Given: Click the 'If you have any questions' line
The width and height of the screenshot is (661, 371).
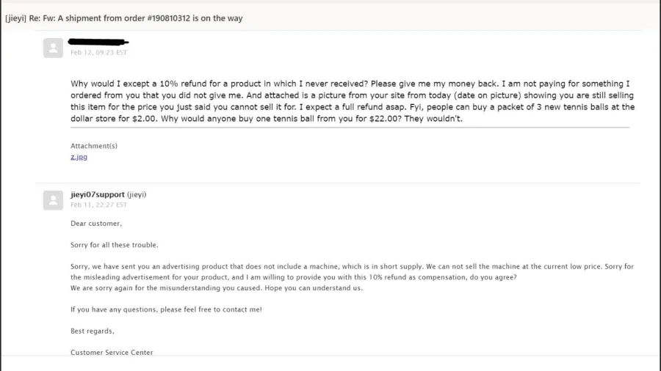Looking at the screenshot, I should (166, 309).
